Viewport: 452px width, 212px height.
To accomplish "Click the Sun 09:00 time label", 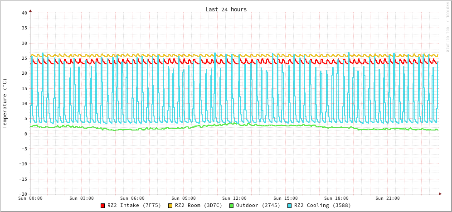I will pyautogui.click(x=183, y=198).
